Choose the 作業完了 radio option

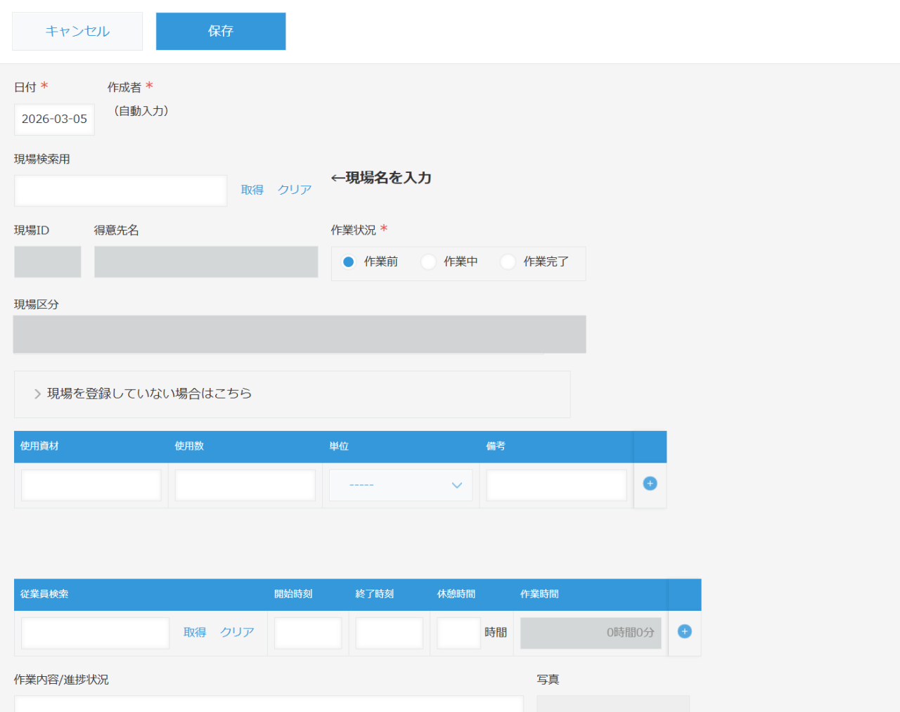click(508, 262)
